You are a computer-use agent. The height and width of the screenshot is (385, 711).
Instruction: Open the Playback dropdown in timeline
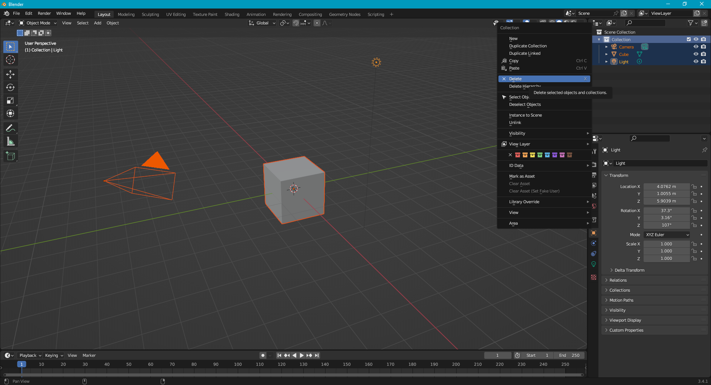tap(30, 355)
